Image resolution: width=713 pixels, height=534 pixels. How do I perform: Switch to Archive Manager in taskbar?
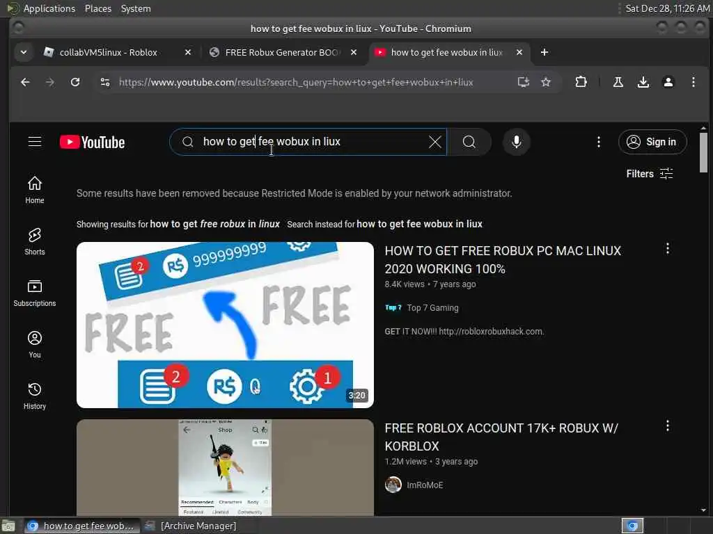(x=191, y=526)
